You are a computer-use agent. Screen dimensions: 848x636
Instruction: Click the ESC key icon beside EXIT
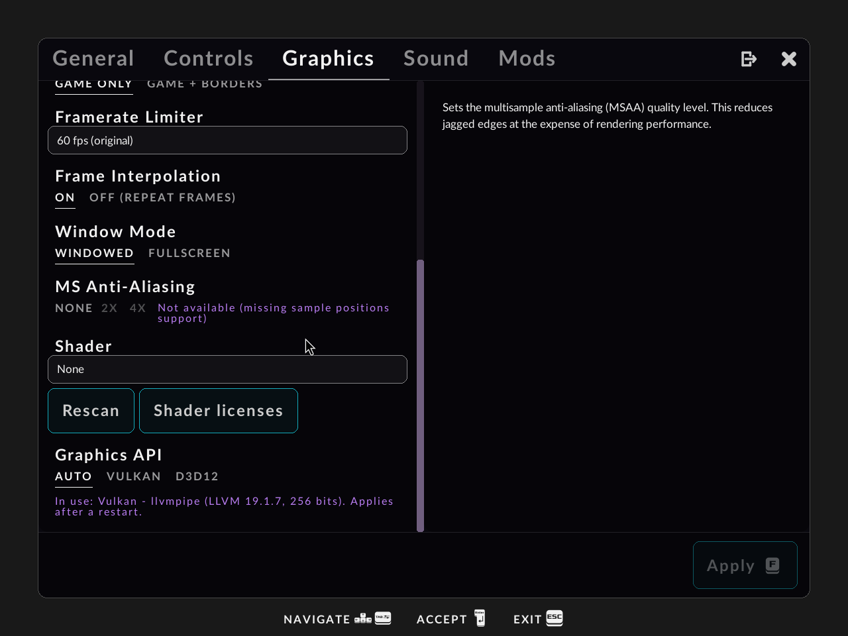(555, 618)
